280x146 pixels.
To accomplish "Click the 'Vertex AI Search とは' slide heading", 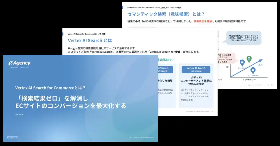I will [x=90, y=41].
